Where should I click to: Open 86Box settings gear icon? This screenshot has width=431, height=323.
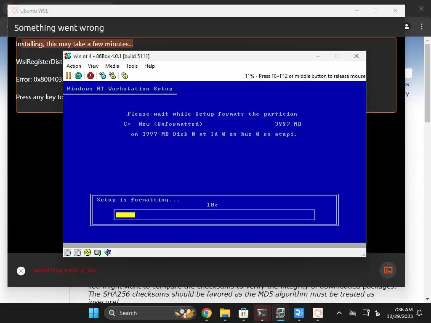point(125,76)
